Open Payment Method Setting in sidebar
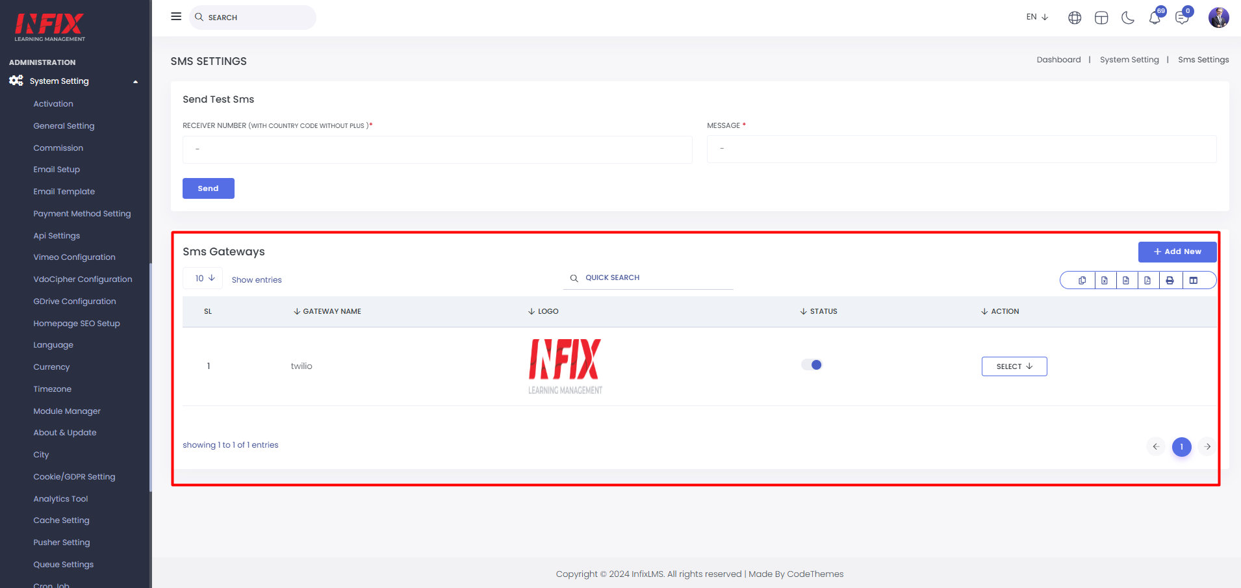1241x588 pixels. click(82, 214)
